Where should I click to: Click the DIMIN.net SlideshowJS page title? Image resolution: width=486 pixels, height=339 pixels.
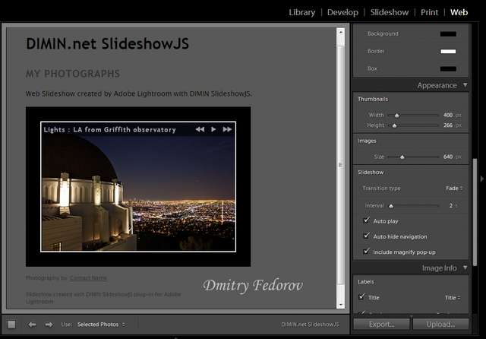(107, 43)
